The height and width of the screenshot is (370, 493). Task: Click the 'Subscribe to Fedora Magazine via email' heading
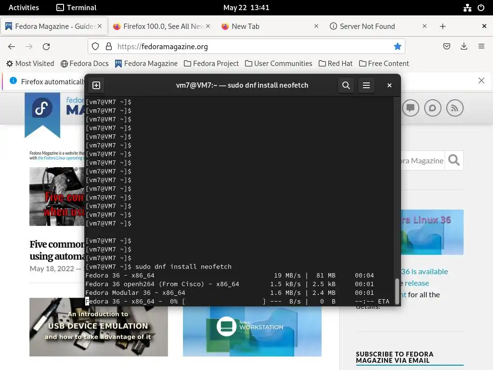click(395, 357)
